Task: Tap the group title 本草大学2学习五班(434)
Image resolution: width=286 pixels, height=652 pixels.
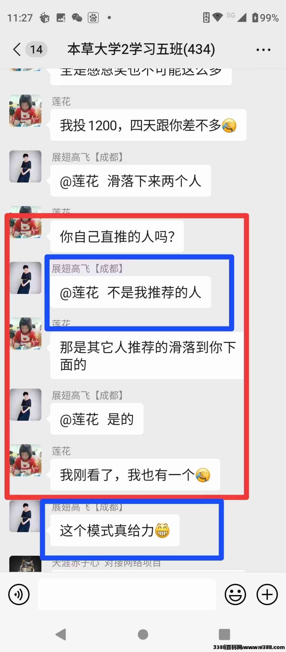Action: pos(141,49)
